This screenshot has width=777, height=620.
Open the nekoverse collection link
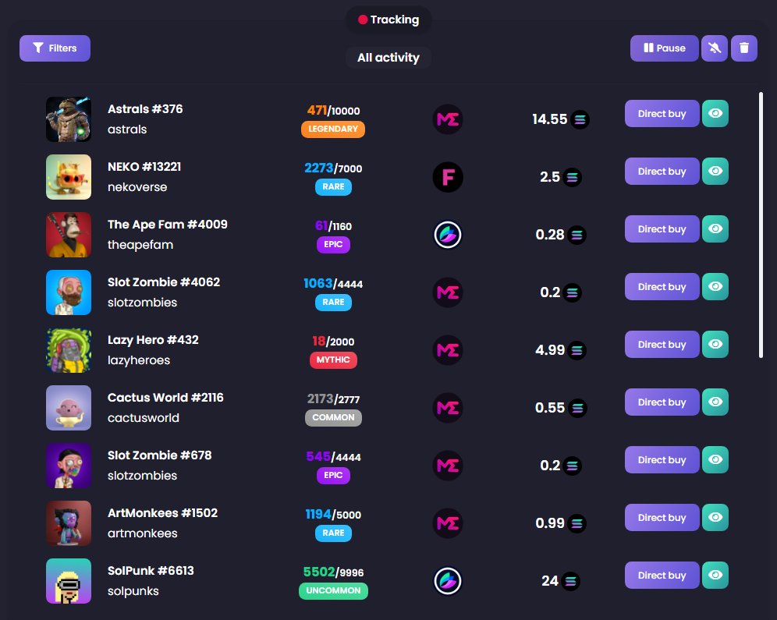(137, 187)
